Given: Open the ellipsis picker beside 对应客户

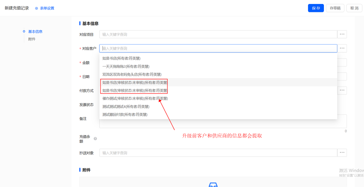Looking at the screenshot, I should [342, 48].
